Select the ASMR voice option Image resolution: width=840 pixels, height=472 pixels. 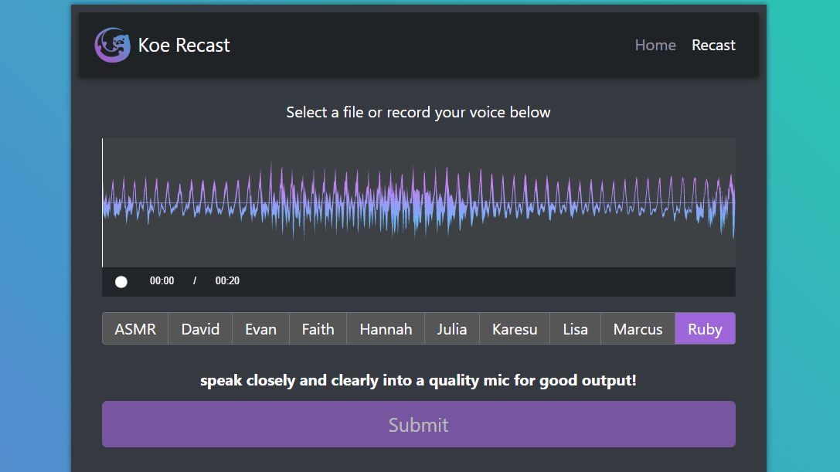click(134, 328)
